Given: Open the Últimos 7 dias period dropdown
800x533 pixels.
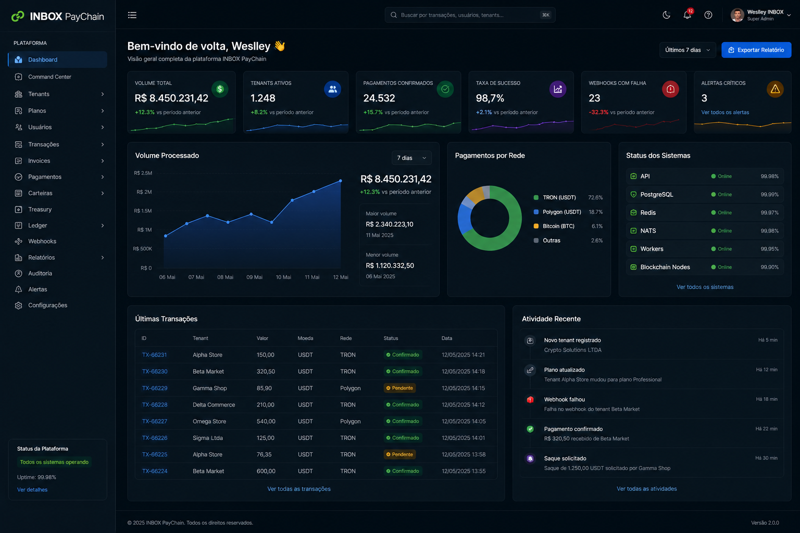Looking at the screenshot, I should click(x=687, y=50).
